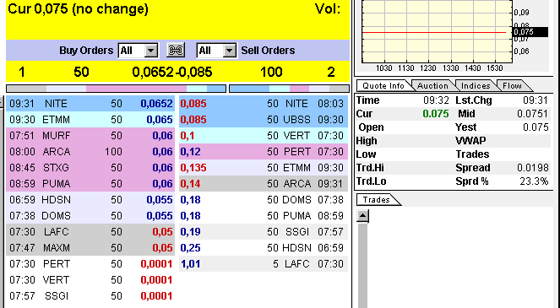The width and height of the screenshot is (560, 308).
Task: Select MAXM buy order row
Action: [x=90, y=248]
